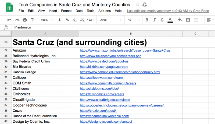Click the Undo arrow icon

click(x=9, y=20)
